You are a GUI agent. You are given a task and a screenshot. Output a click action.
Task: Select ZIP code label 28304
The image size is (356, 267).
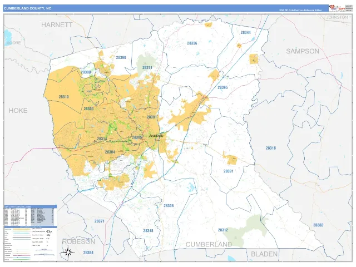tap(110, 152)
